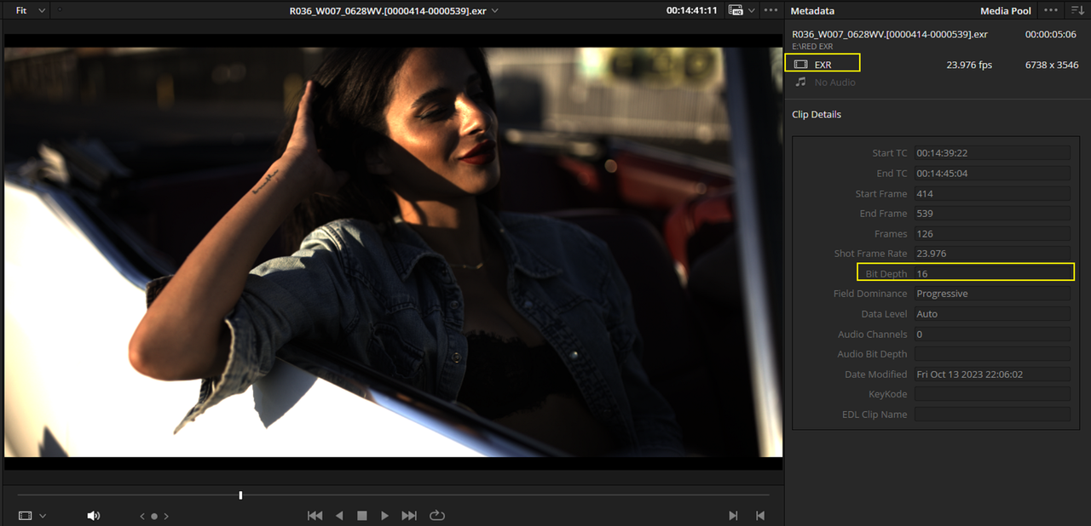
Task: Click the jog next arrow right of the dot
Action: (166, 516)
